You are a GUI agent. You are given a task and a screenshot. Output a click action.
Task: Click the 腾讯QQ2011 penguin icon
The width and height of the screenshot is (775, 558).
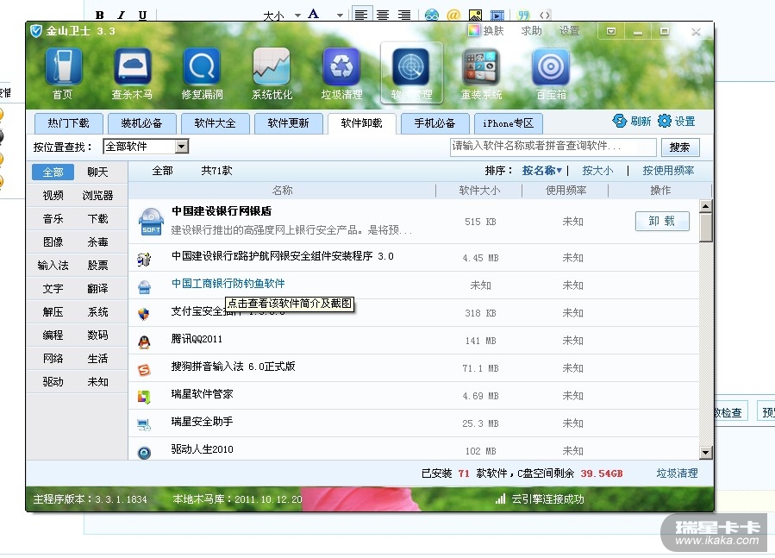[x=144, y=342]
